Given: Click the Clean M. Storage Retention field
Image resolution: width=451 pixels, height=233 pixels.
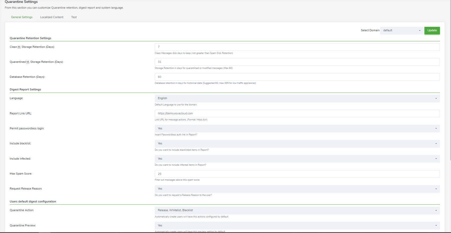Looking at the screenshot, I should click(297, 47).
